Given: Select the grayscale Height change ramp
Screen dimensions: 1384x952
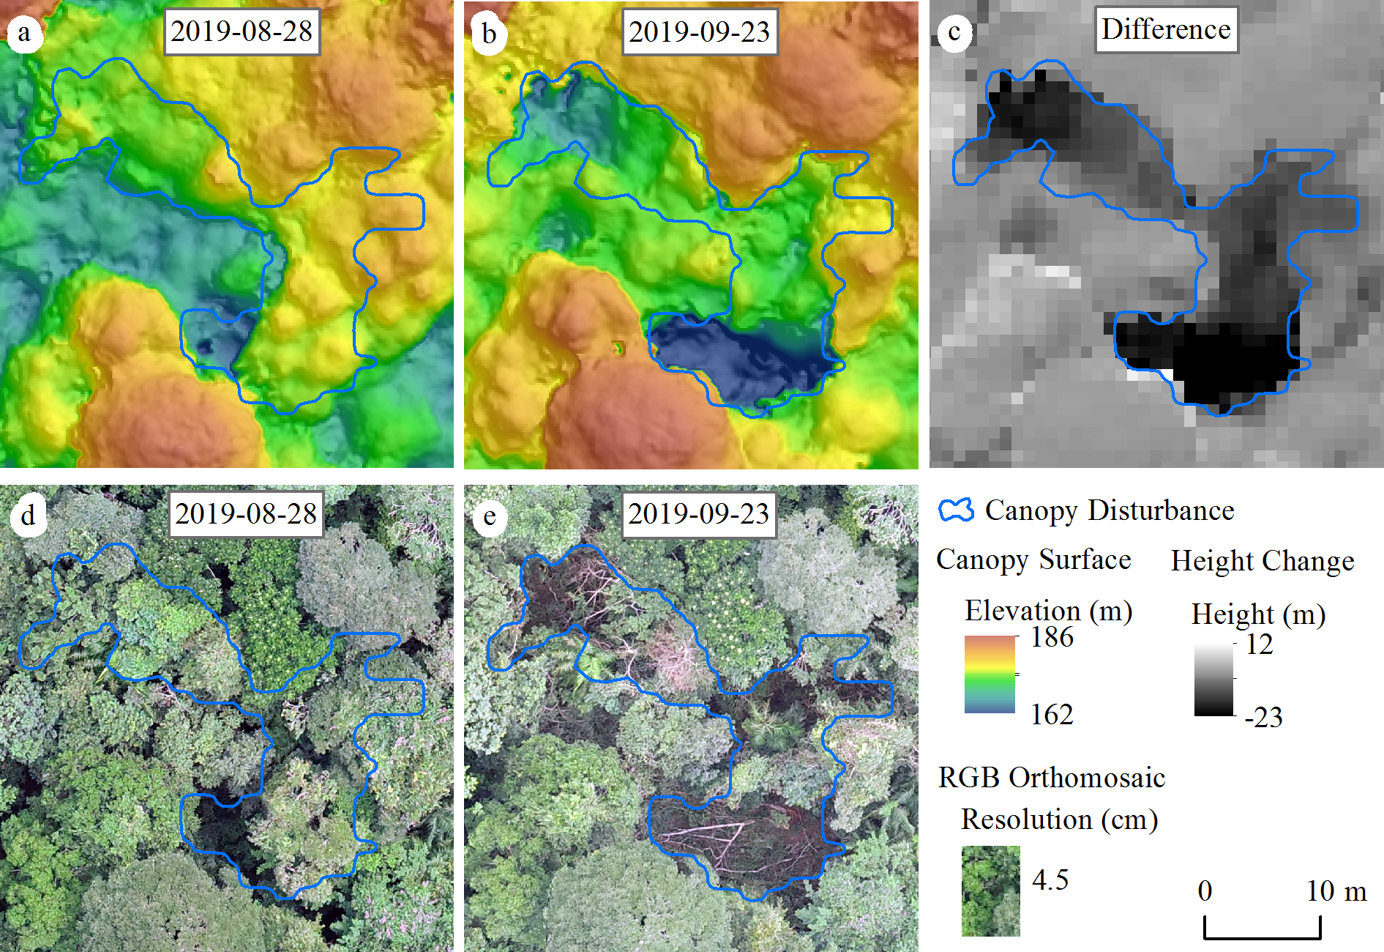Looking at the screenshot, I should 1213,680.
